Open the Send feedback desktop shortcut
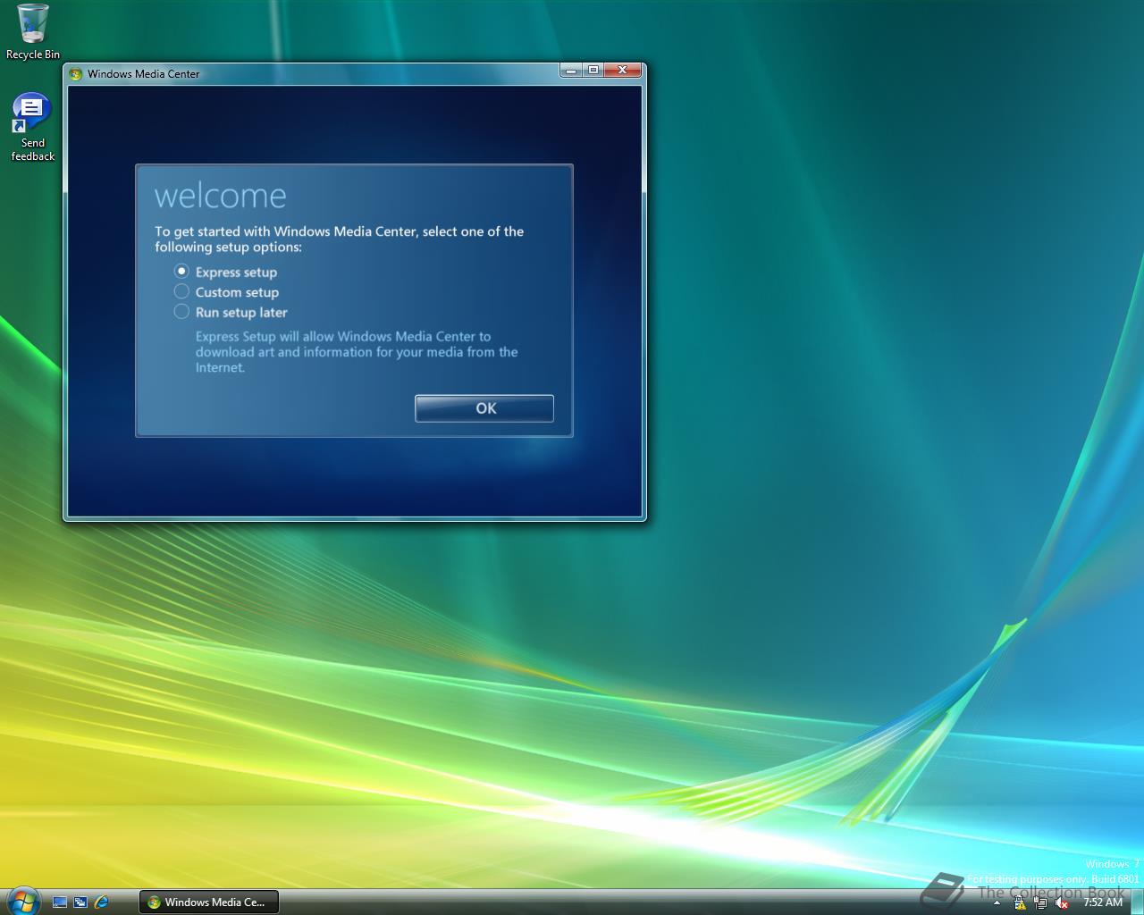This screenshot has width=1144, height=915. tap(32, 127)
